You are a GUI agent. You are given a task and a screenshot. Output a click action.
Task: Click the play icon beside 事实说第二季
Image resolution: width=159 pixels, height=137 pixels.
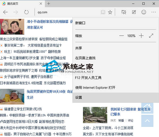tap(1, 45)
